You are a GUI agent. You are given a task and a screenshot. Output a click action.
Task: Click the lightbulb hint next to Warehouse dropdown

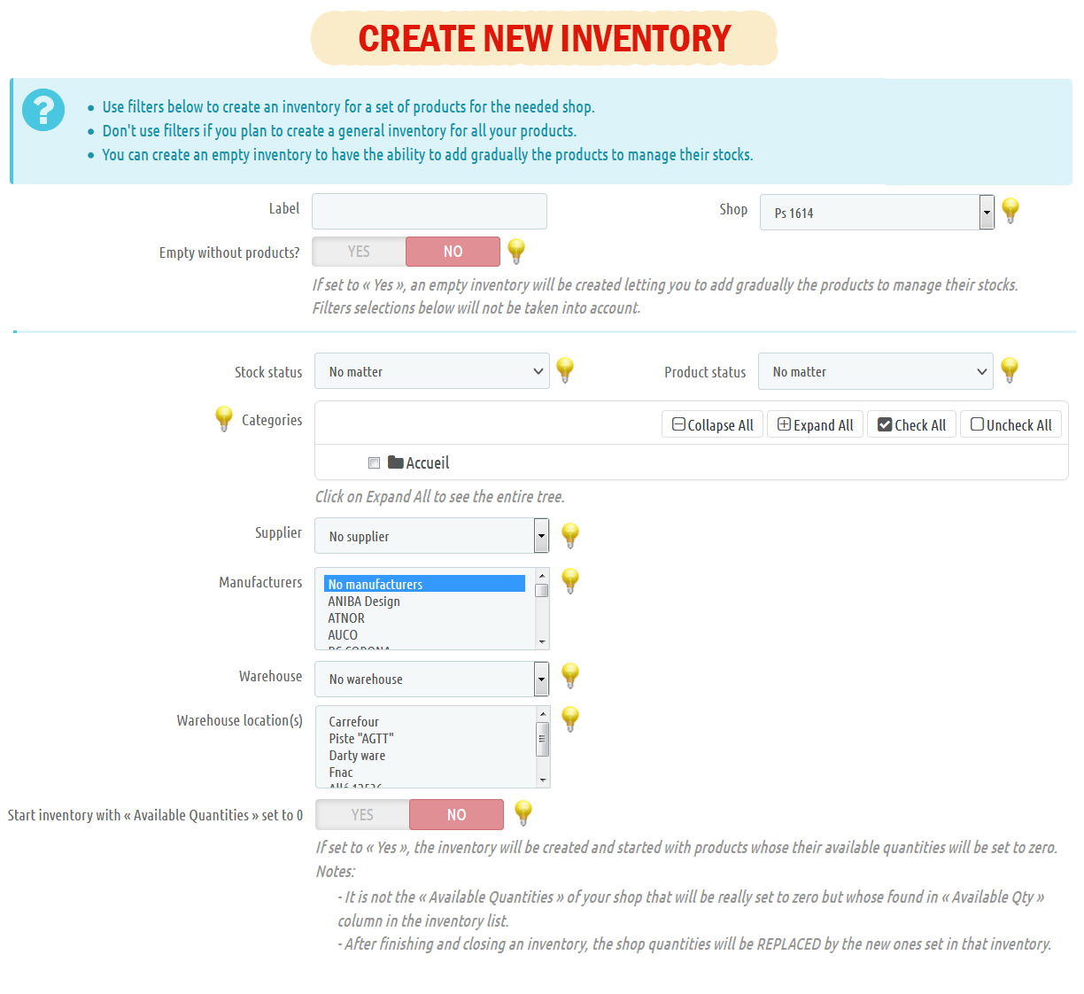coord(570,675)
